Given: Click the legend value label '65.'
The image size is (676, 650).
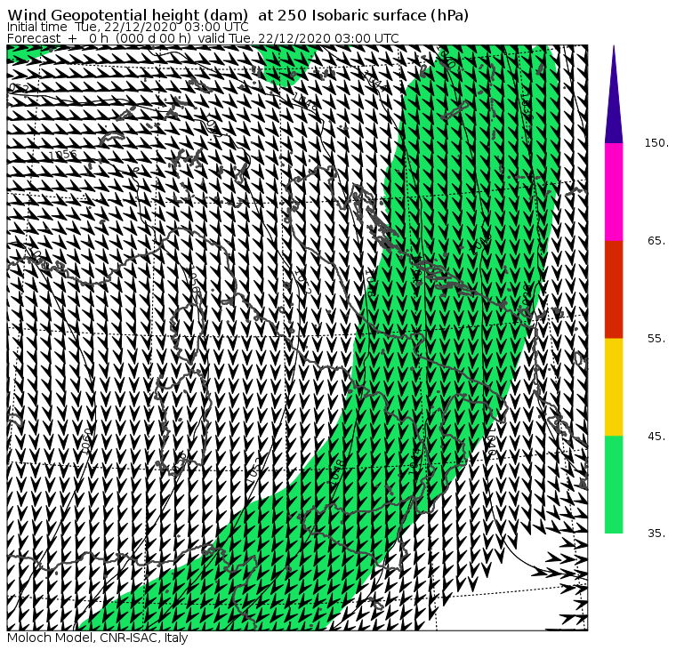Looking at the screenshot, I should point(656,240).
